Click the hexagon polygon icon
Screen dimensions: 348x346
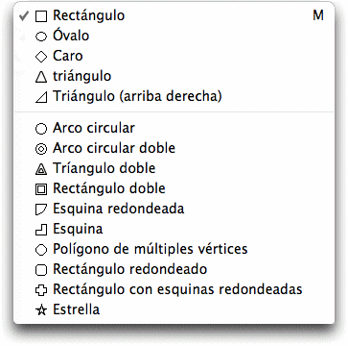(x=41, y=250)
